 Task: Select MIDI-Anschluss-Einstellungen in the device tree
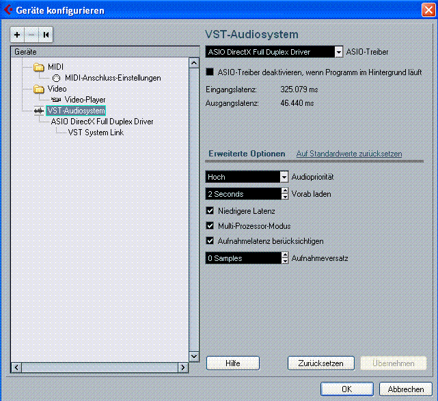[x=113, y=78]
